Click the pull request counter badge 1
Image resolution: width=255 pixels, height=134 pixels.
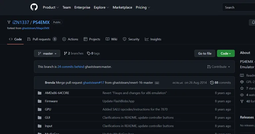coord(55,39)
